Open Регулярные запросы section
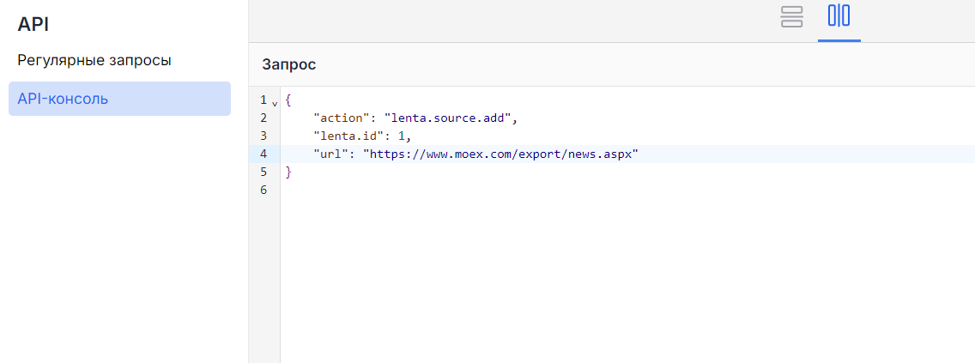The image size is (975, 363). click(x=94, y=60)
